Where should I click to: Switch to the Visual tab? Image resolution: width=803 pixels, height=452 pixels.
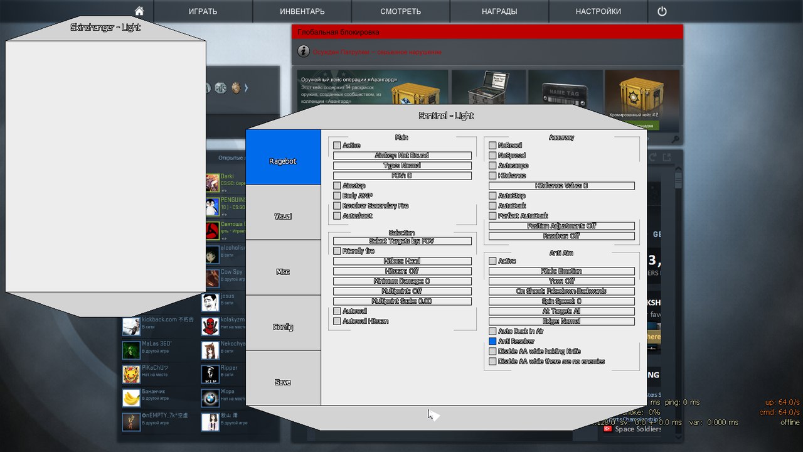click(283, 217)
